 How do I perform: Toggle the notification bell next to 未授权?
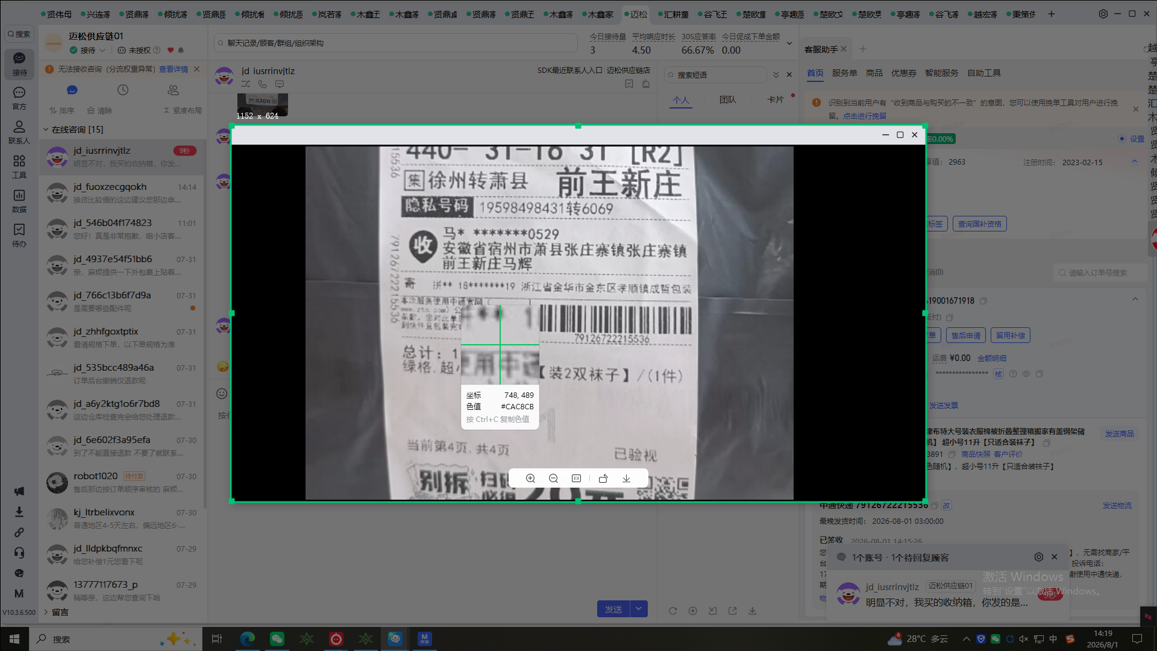(x=181, y=51)
